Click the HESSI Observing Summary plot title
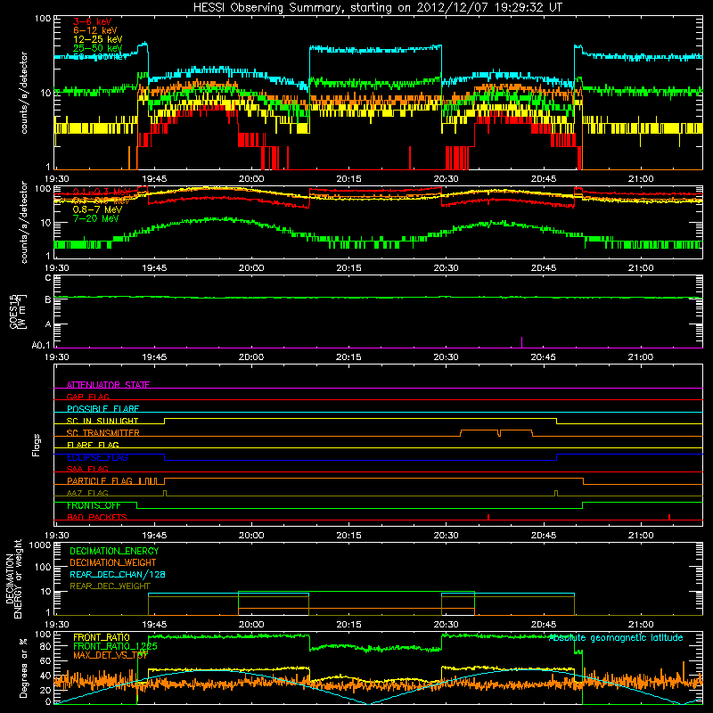The image size is (713, 713). point(377,8)
